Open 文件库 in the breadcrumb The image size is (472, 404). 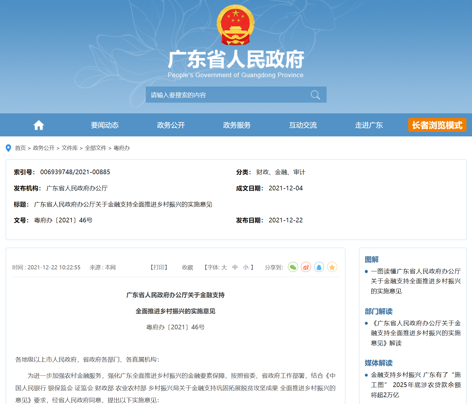click(69, 148)
